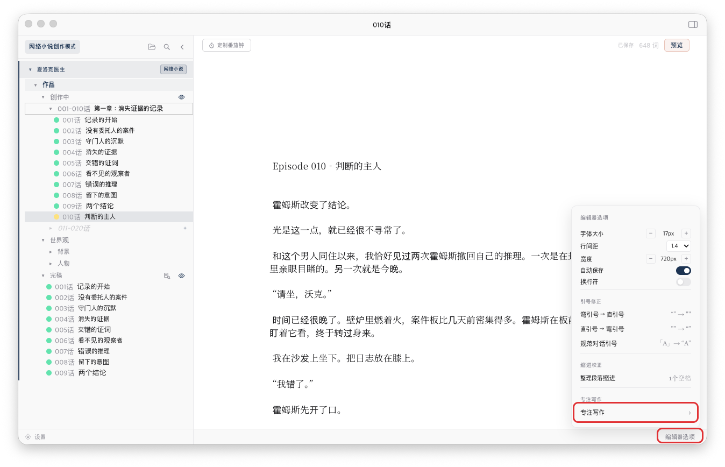Collapse the 001-010话 chapter group
725x467 pixels.
[51, 109]
